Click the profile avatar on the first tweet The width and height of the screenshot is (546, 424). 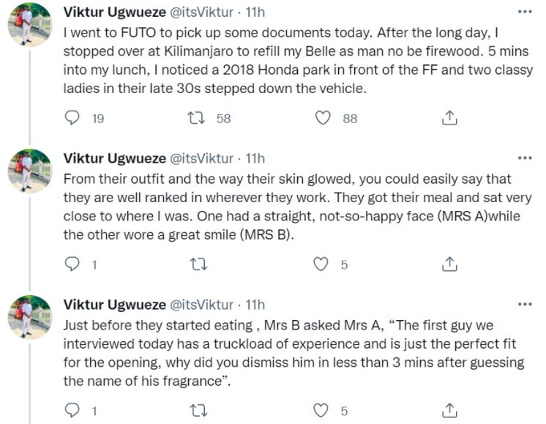(x=30, y=25)
